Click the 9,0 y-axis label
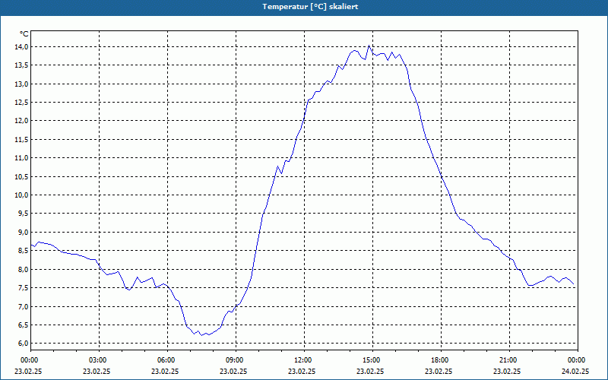Image resolution: width=608 pixels, height=380 pixels. 24,232
